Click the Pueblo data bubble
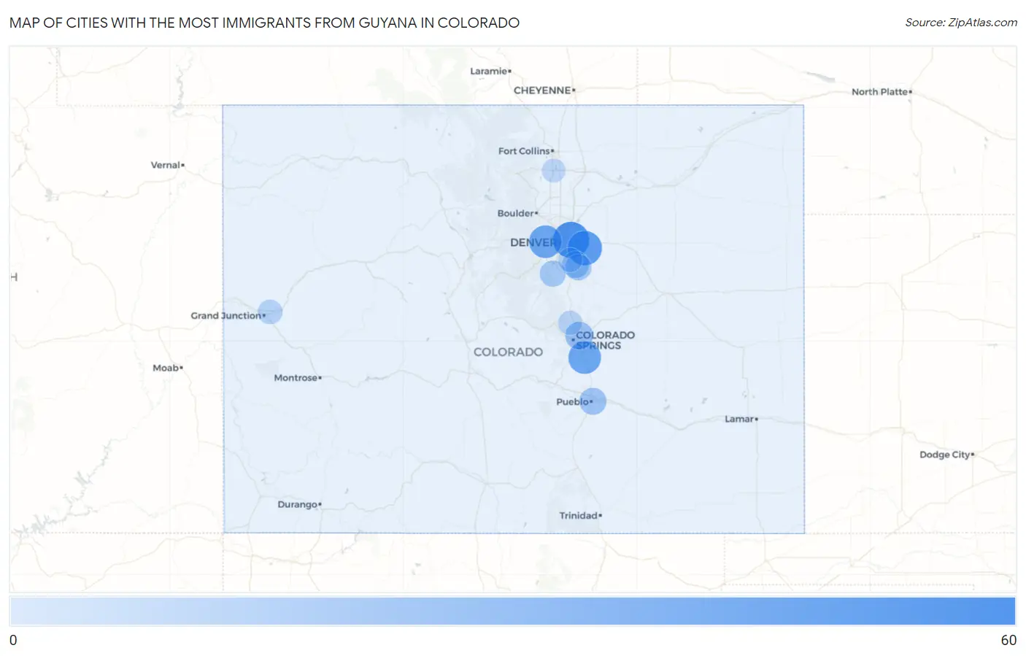The height and width of the screenshot is (656, 1026). 593,401
